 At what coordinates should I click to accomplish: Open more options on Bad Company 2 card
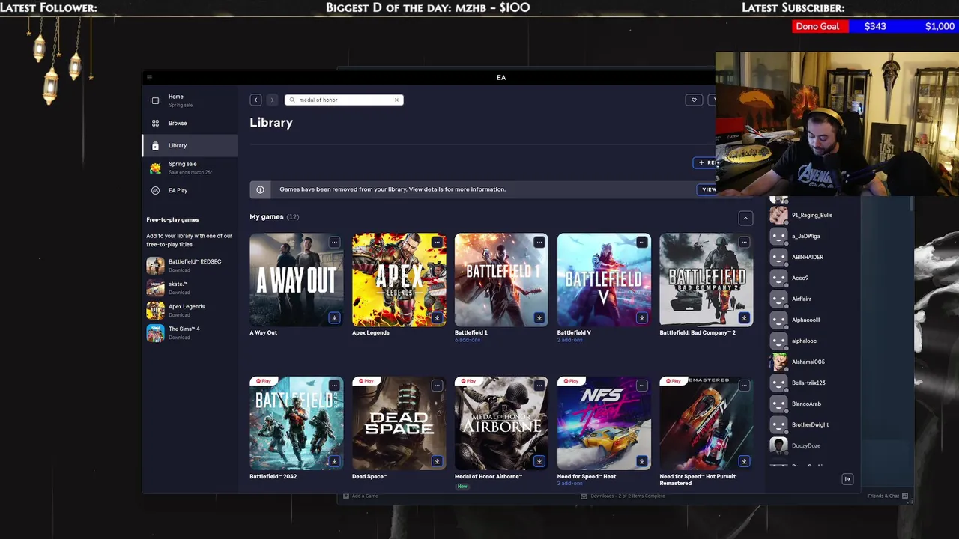tap(744, 242)
